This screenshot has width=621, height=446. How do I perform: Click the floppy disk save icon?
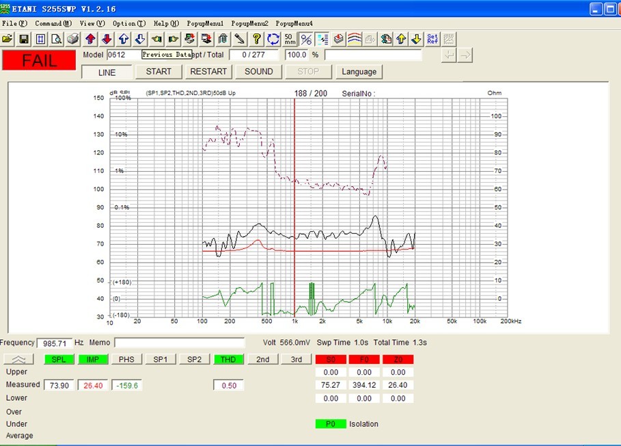point(24,39)
